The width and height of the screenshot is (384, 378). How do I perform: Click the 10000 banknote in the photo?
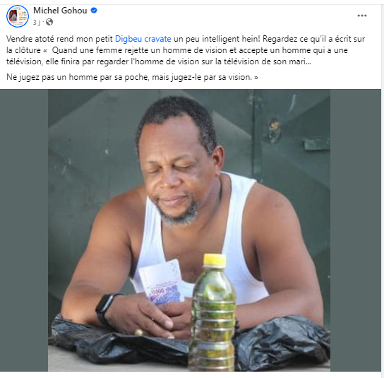click(162, 282)
